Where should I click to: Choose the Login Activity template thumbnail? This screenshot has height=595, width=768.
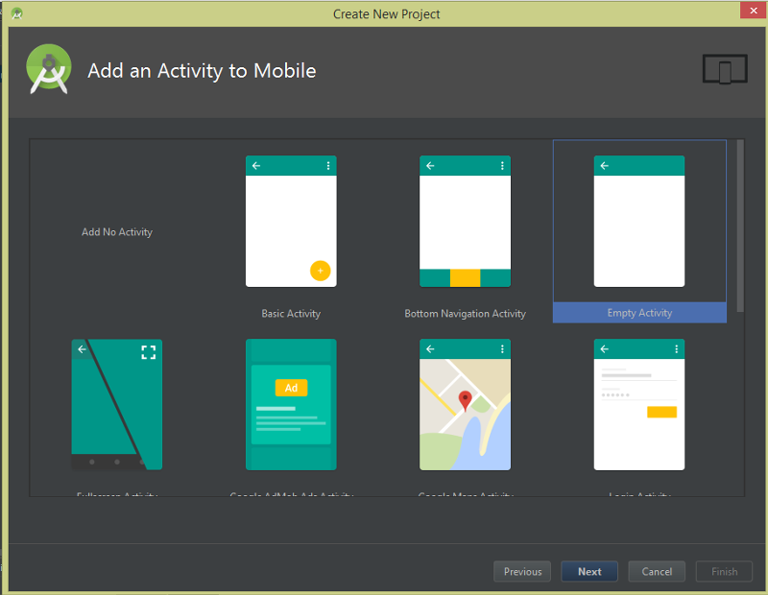coord(639,404)
